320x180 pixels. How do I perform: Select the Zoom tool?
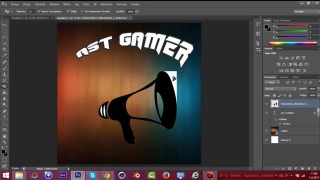tap(4, 142)
